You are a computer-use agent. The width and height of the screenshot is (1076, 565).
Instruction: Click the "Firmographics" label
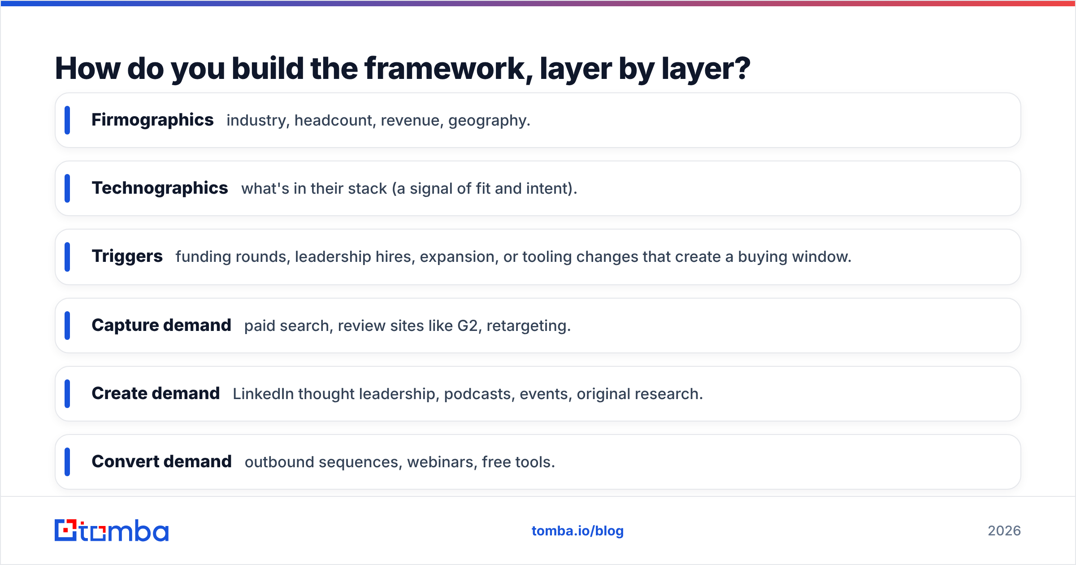pyautogui.click(x=152, y=120)
